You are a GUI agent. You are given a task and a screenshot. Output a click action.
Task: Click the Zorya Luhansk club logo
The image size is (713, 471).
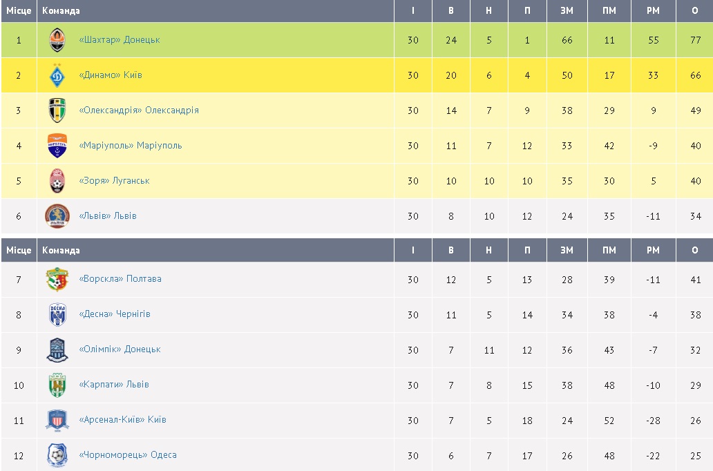[57, 181]
